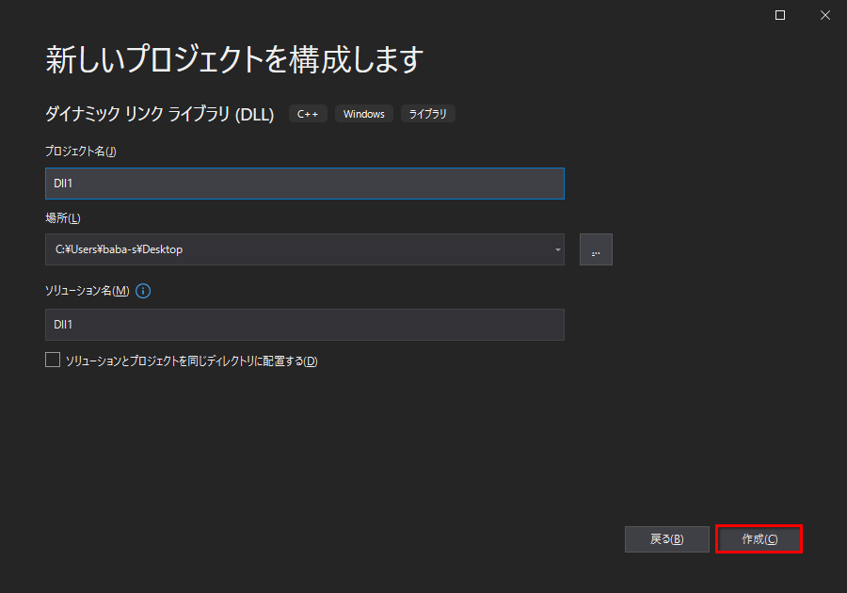847x593 pixels.
Task: Click the 作成(C) create button
Action: [x=759, y=539]
